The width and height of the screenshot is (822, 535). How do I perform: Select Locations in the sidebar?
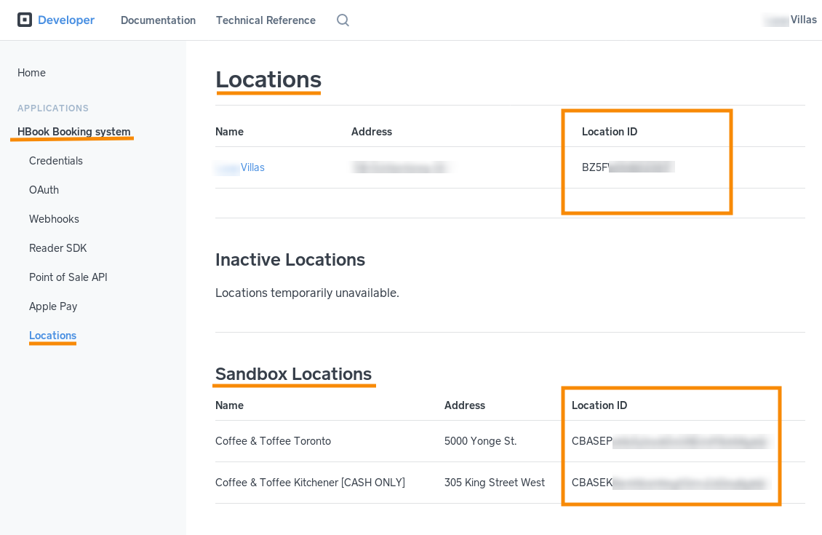(52, 336)
